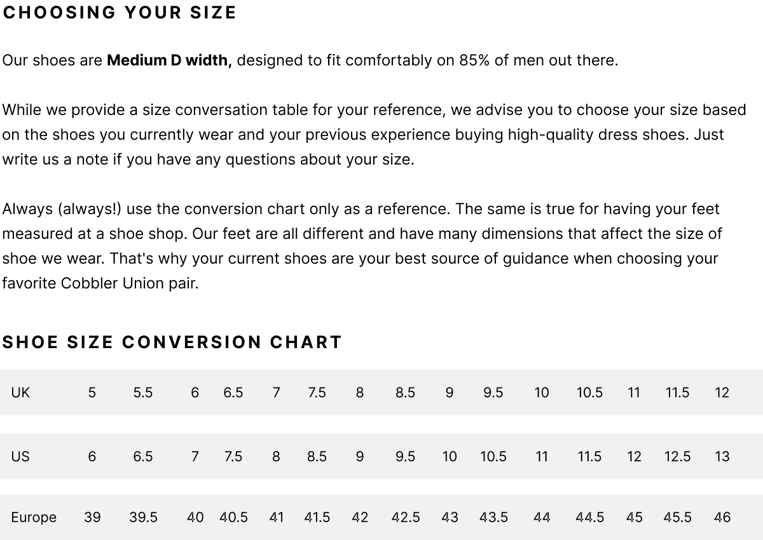Click US size 13 cell

722,456
